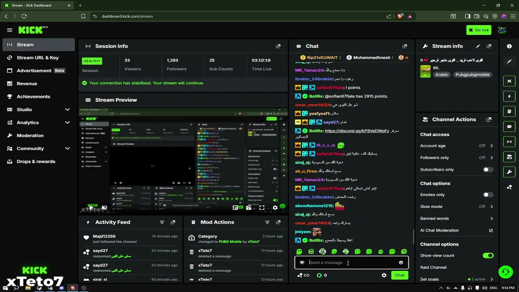Enable Emotes only chat

488,195
